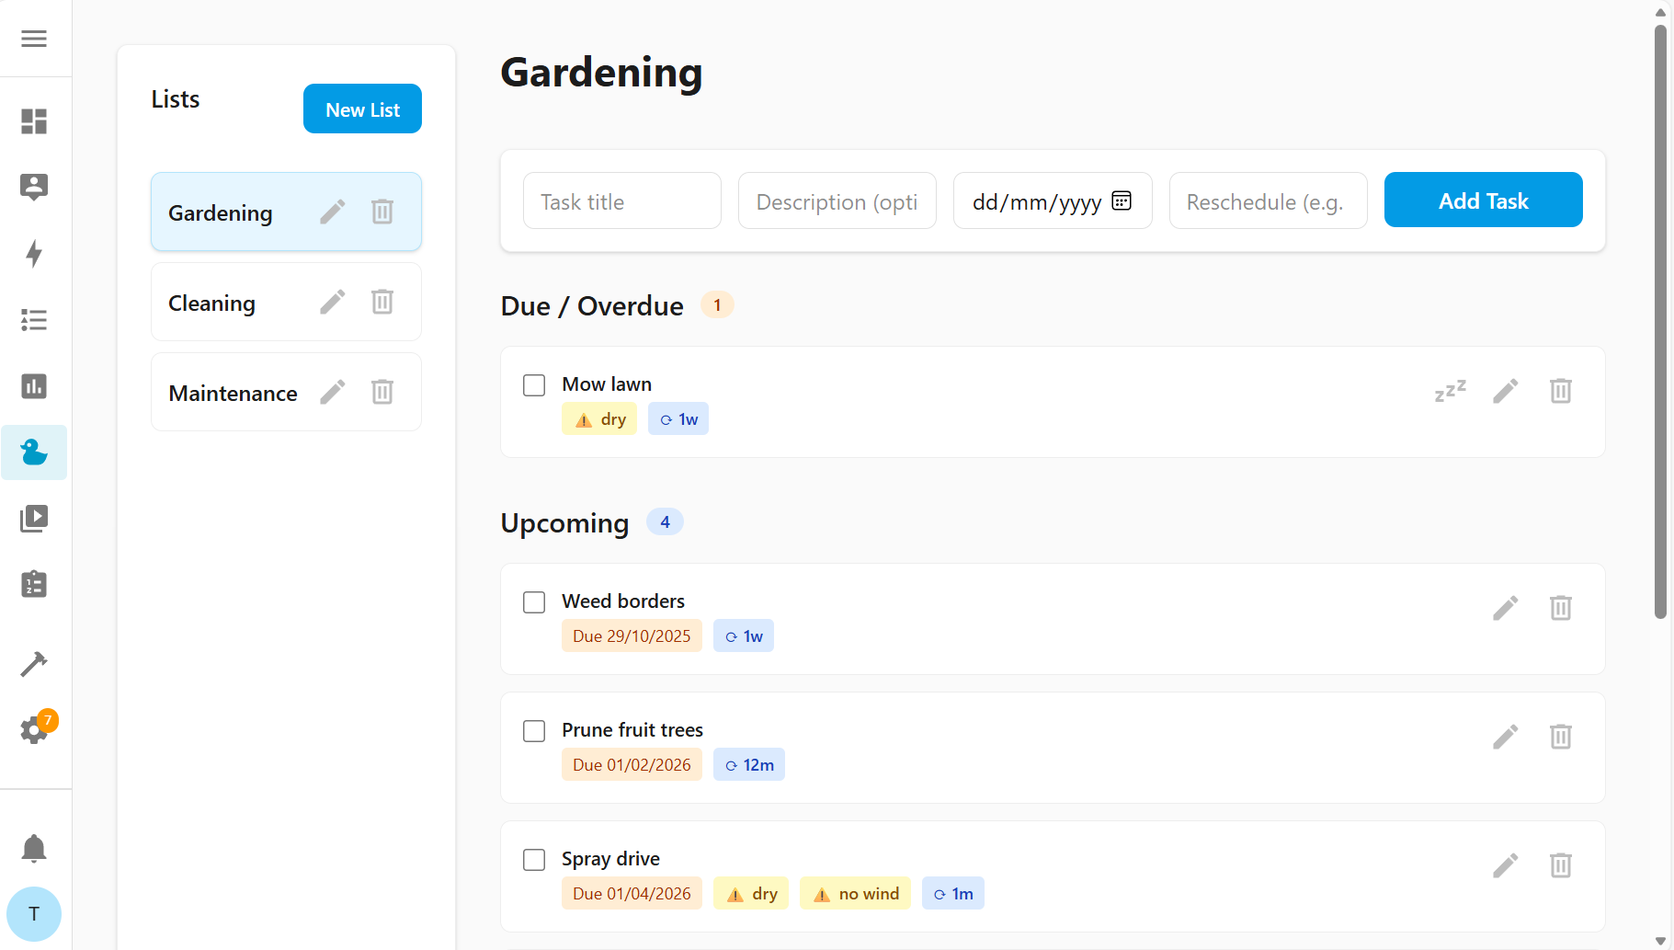Delete the Weed borders task
The image size is (1674, 950).
[1561, 608]
